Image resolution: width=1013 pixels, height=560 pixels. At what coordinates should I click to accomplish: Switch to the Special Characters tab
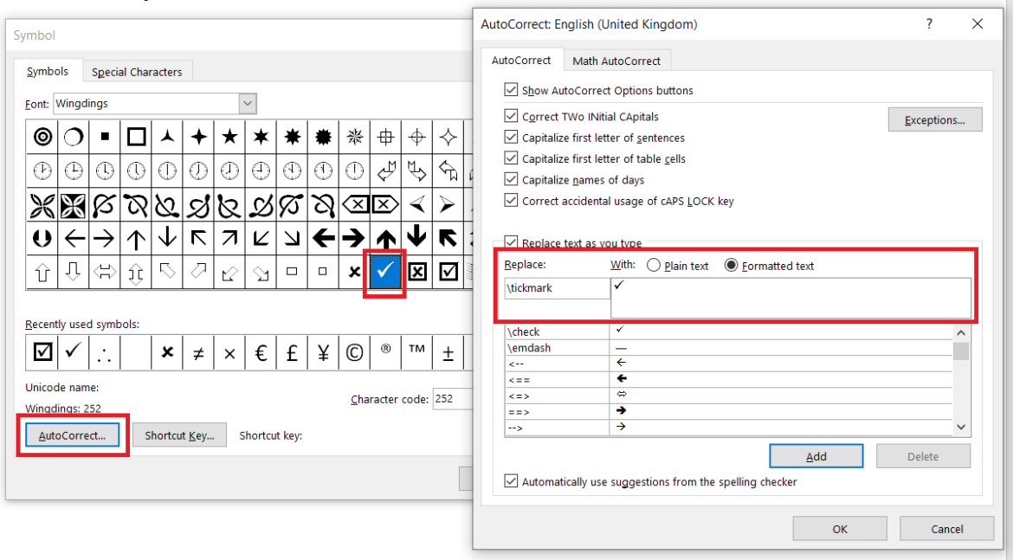point(136,72)
